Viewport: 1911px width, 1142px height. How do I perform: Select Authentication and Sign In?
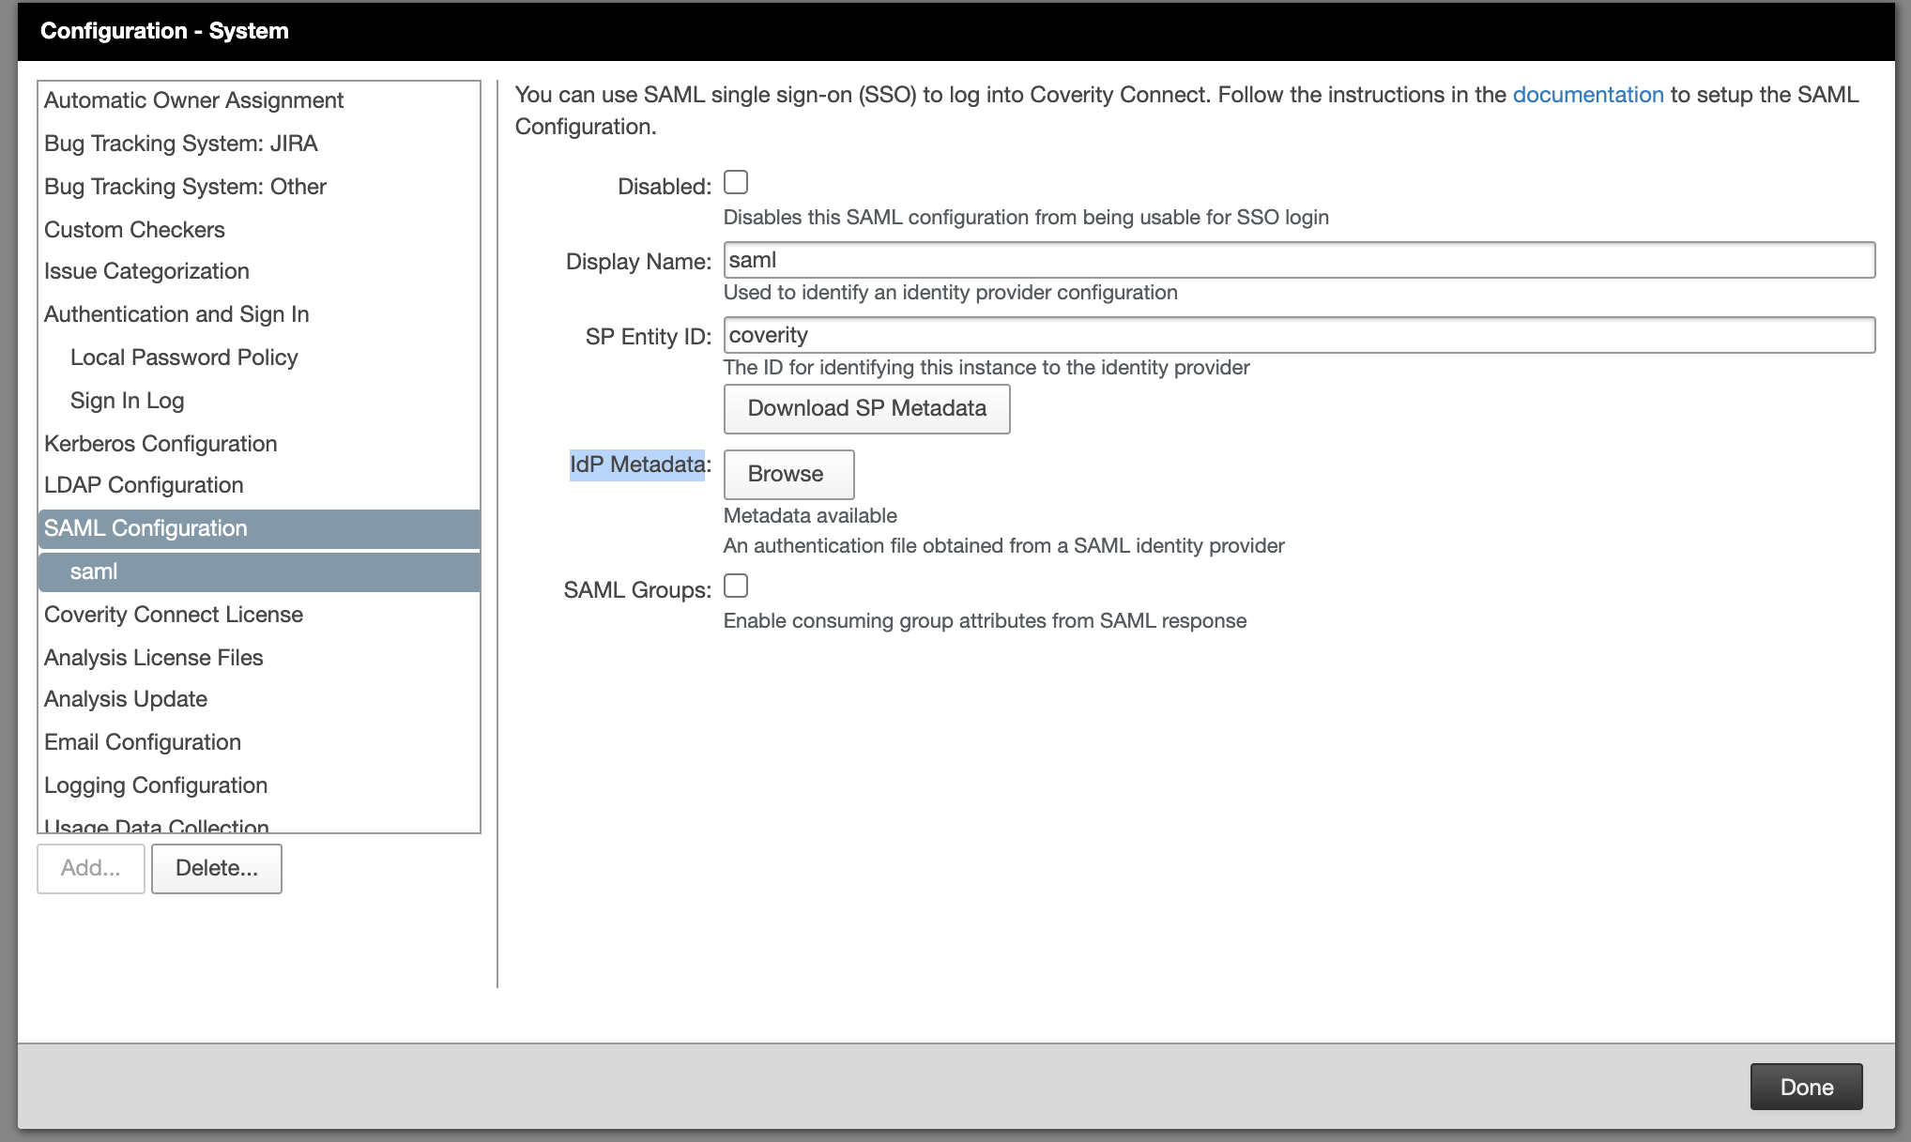click(x=176, y=313)
